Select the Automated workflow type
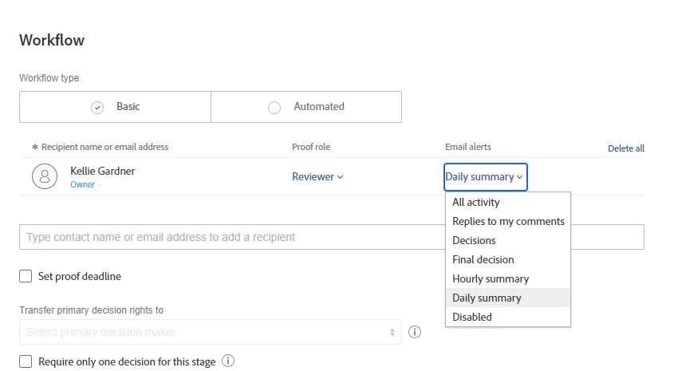 (x=306, y=107)
